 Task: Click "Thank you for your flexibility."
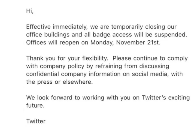pos(67,58)
